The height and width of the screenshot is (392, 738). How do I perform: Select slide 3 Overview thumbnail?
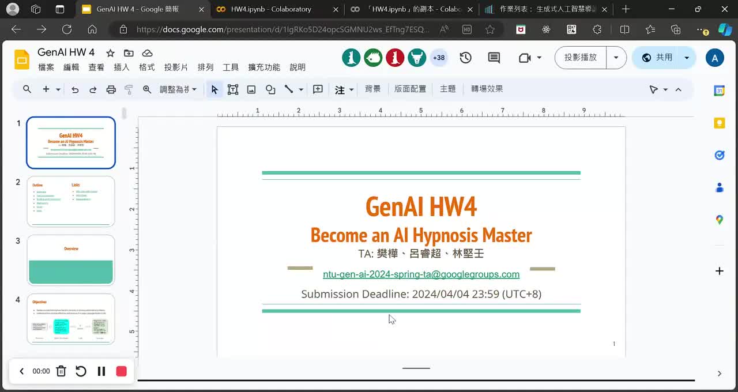coord(71,261)
